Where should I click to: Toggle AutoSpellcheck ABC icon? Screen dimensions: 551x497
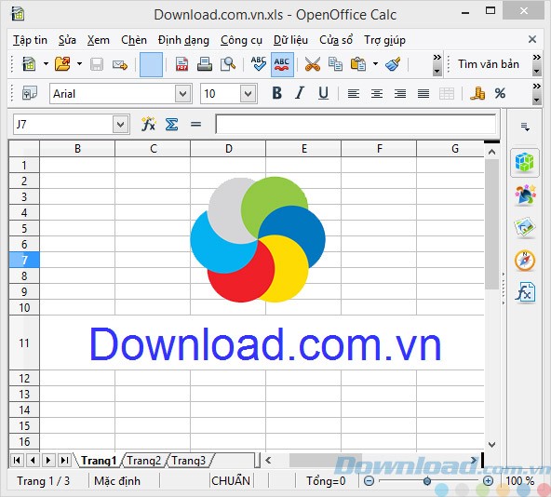[x=282, y=64]
